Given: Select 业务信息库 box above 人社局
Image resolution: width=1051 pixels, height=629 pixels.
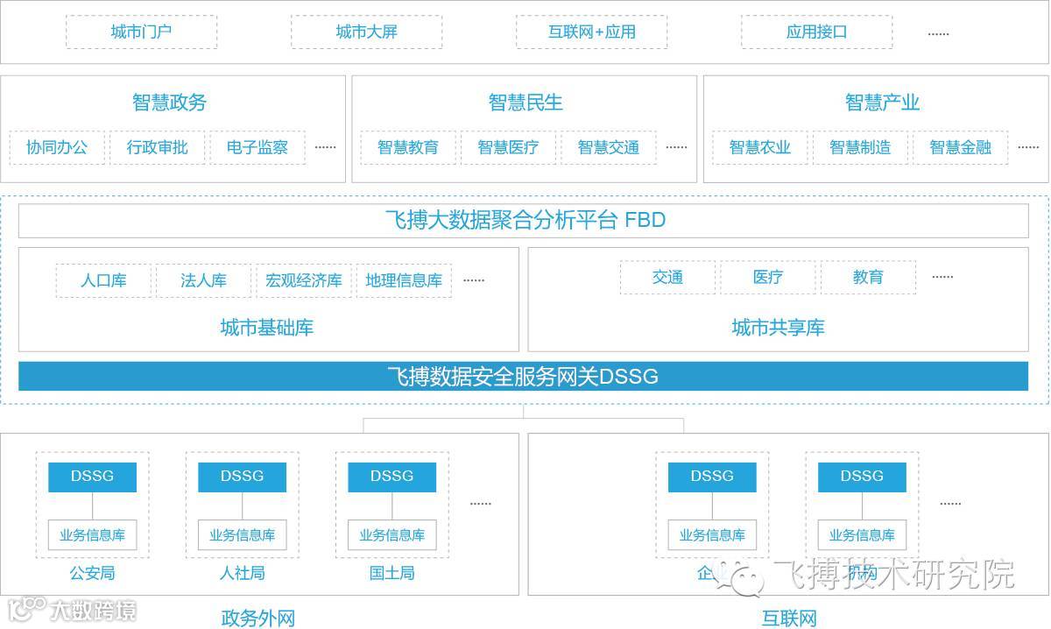Looking at the screenshot, I should (243, 535).
